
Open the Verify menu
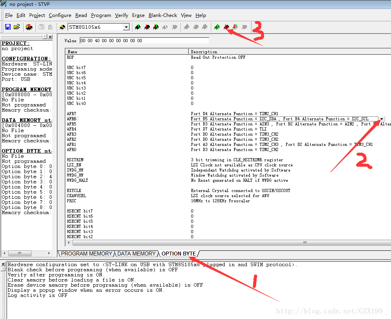(121, 15)
